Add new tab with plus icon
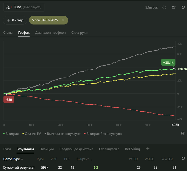Viewport: 187px width, 171px height. 148,149
